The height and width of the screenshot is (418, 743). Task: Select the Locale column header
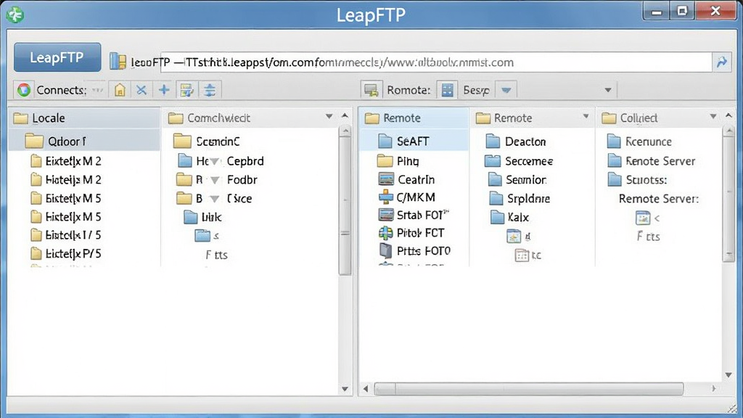tap(84, 118)
